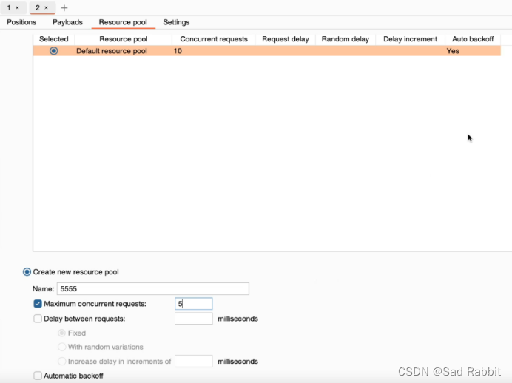This screenshot has height=383, width=512.
Task: Open the Positions tab
Action: (21, 22)
